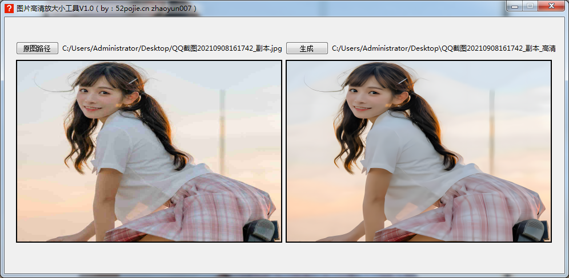
Task: Minimize the 图片高清放大小工具 window
Action: coord(515,6)
